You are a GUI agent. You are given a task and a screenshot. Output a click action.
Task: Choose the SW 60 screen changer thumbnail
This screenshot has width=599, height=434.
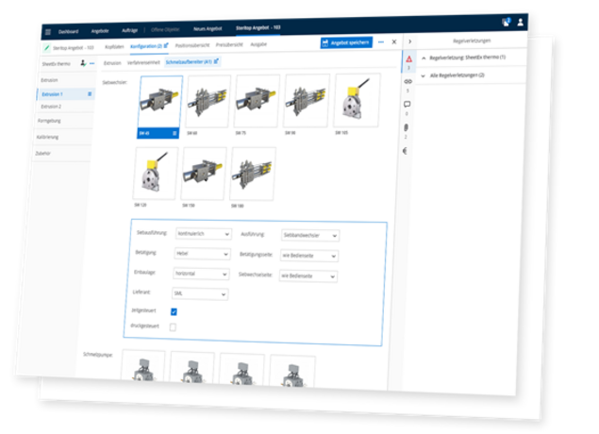pyautogui.click(x=208, y=101)
